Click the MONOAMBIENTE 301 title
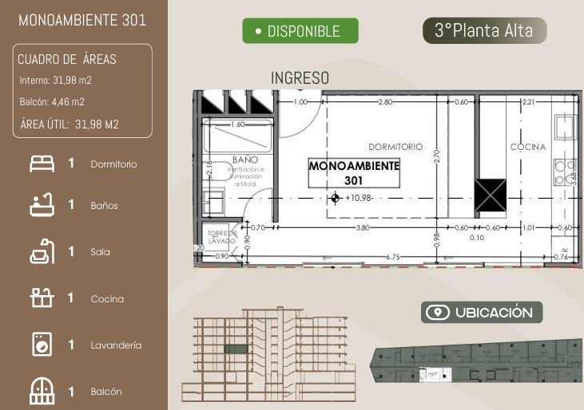Image resolution: width=584 pixels, height=410 pixels. (x=82, y=21)
